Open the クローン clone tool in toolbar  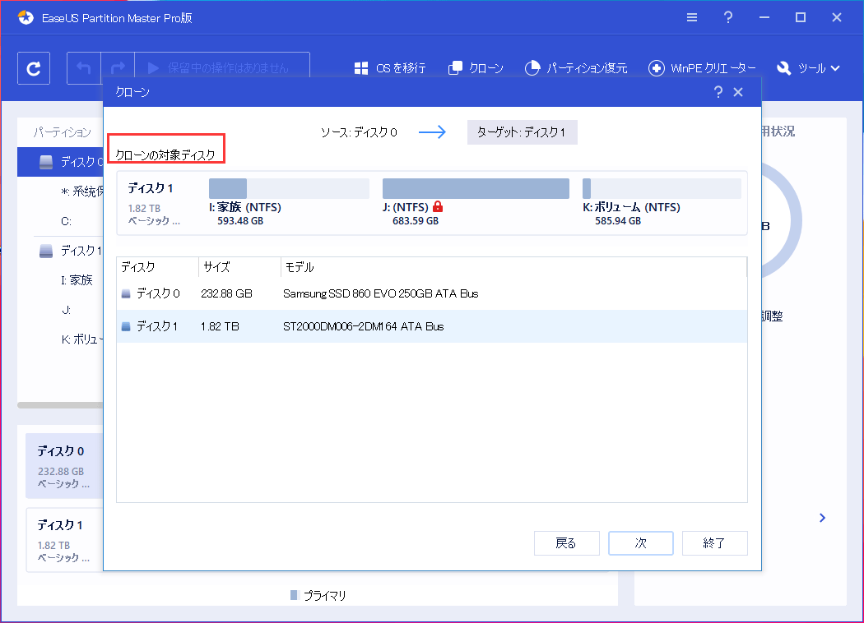[x=476, y=68]
